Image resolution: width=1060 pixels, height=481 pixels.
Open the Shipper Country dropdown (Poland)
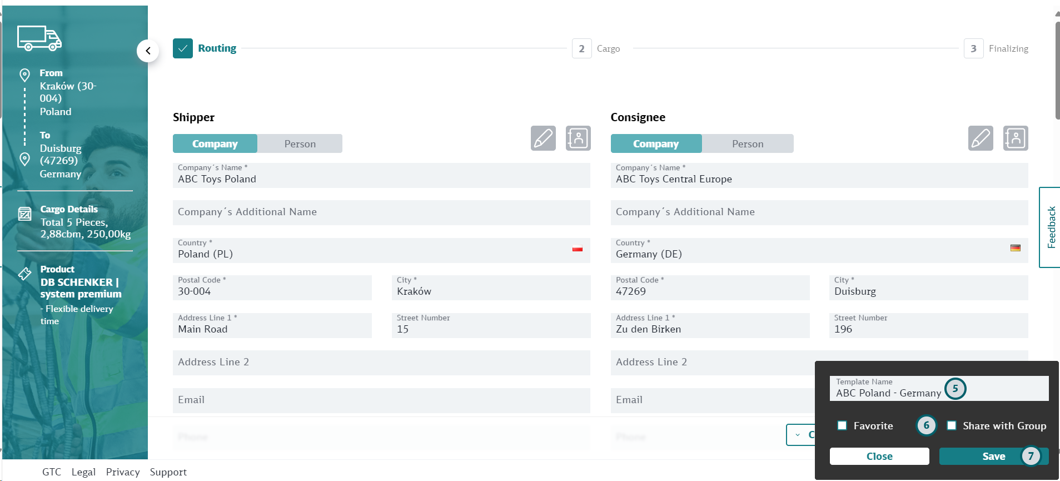tap(381, 250)
